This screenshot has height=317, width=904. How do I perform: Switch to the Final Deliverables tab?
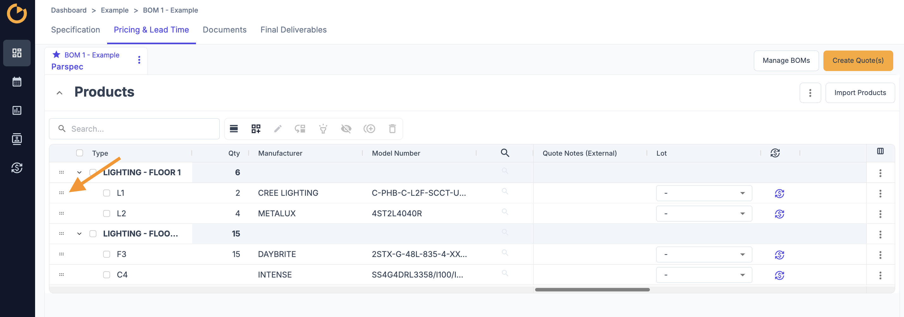[293, 30]
